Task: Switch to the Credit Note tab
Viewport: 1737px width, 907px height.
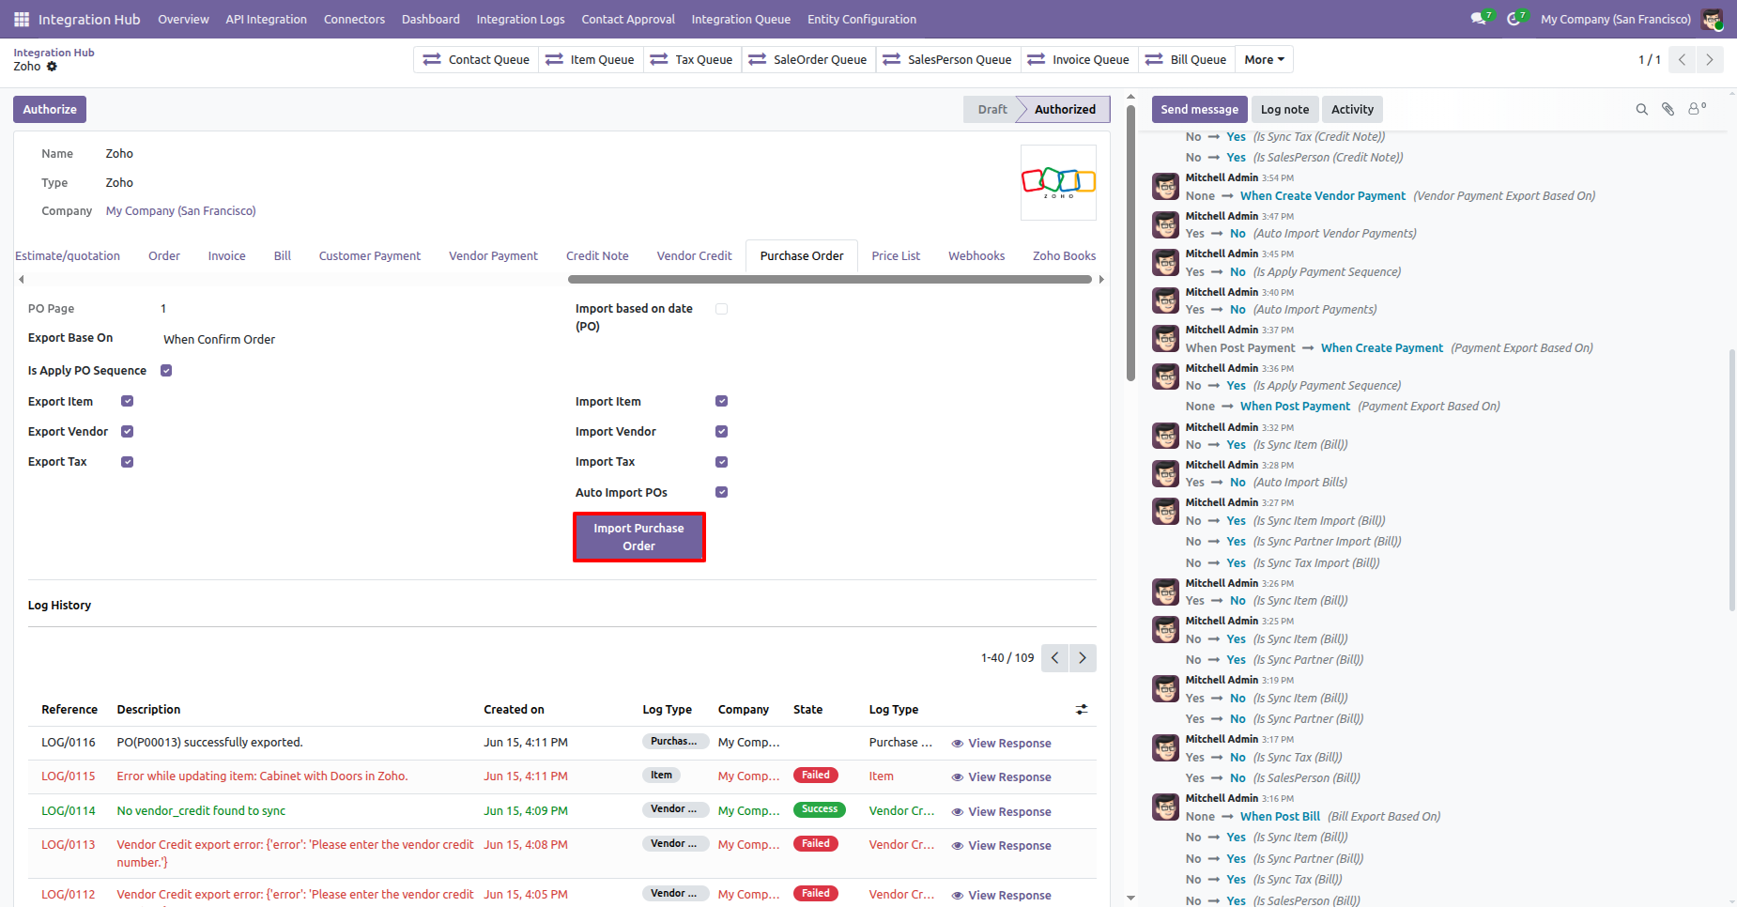Action: (597, 256)
